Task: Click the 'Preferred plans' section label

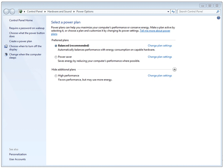Action: pyautogui.click(x=60, y=40)
